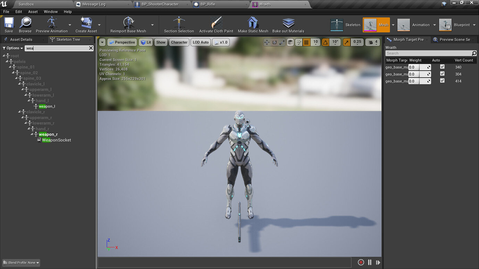Viewport: 479px width, 269px height.
Task: Click the Save asset icon
Action: coord(9,23)
